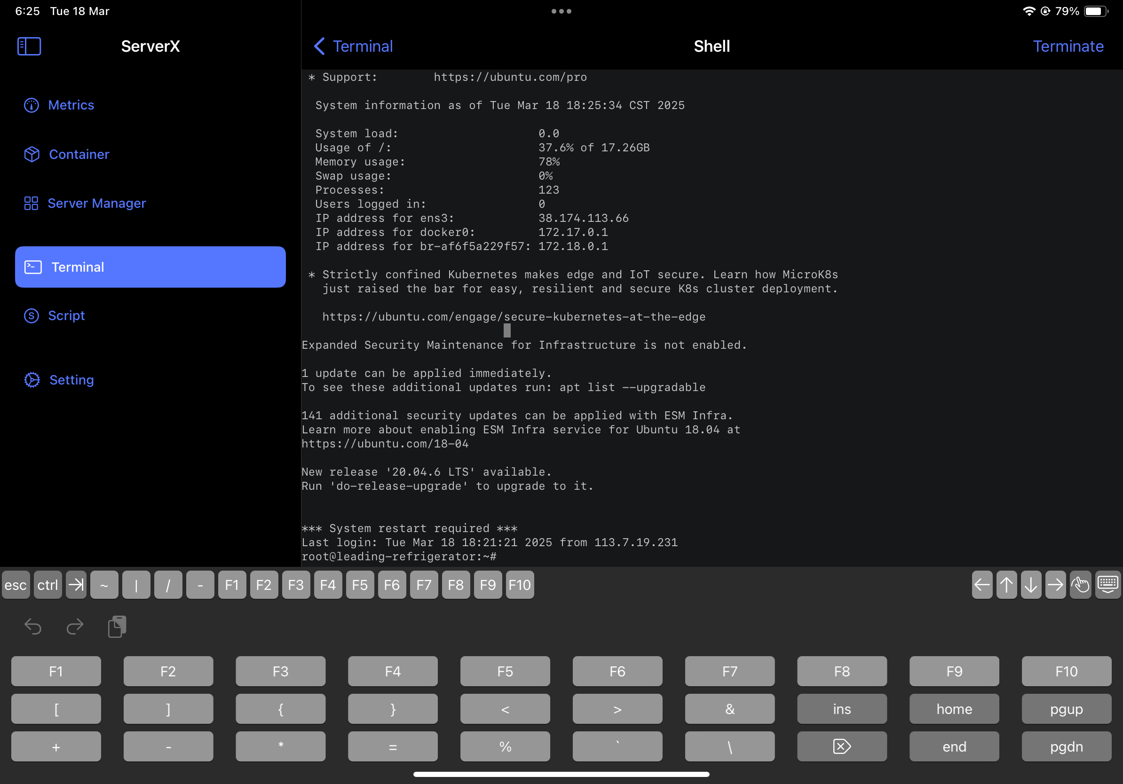Tap the secure-kubernetes-at-the-edge URL text

point(514,317)
